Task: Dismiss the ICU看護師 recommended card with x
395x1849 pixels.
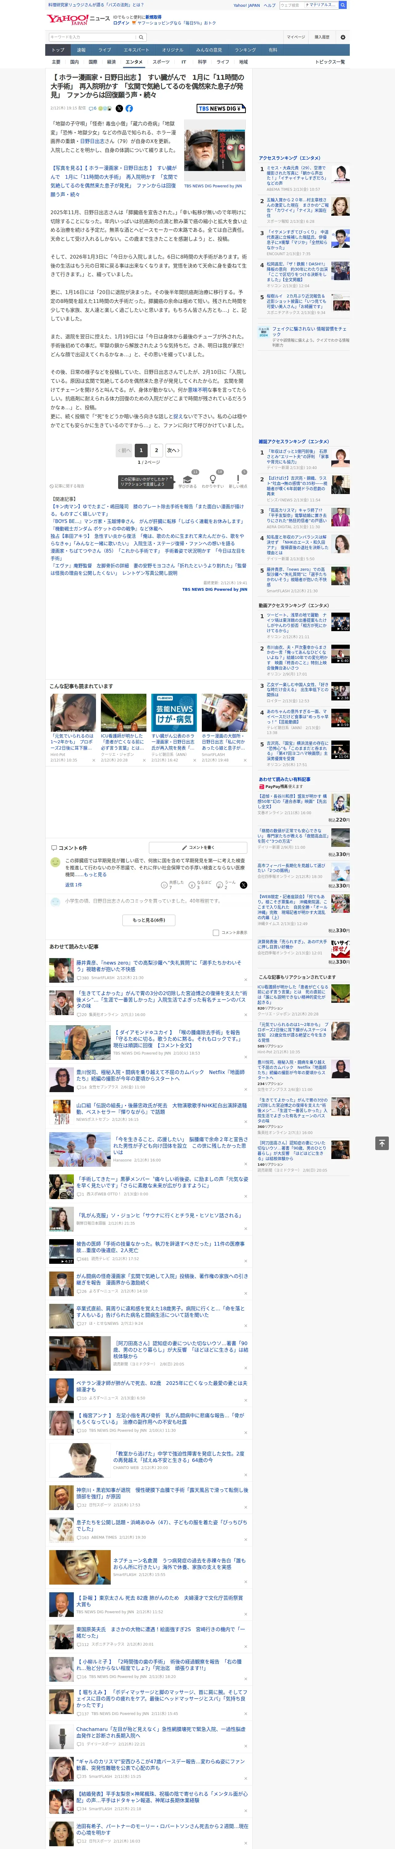Action: 144,760
